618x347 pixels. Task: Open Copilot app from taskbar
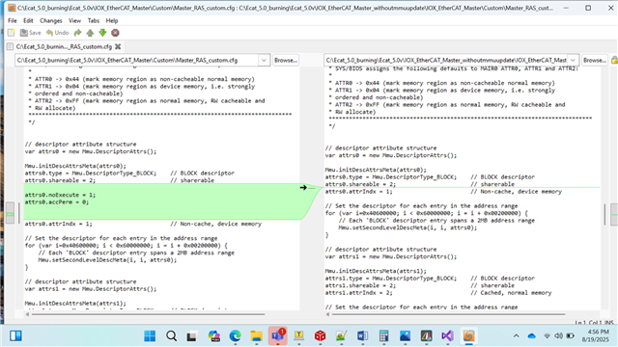(x=213, y=336)
